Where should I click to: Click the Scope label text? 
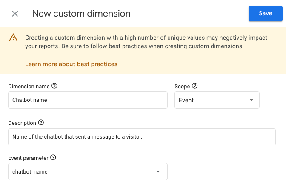(182, 86)
